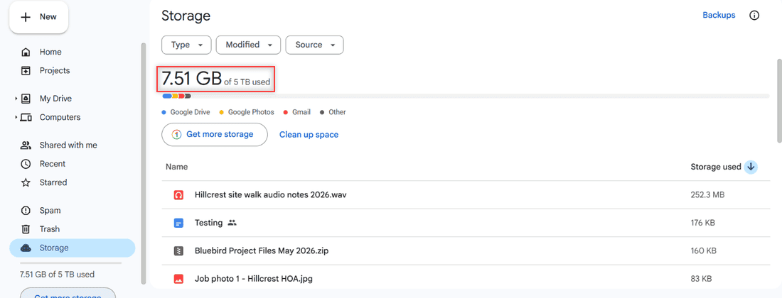The image size is (782, 298).
Task: Click the Storage page heading
Action: point(186,16)
